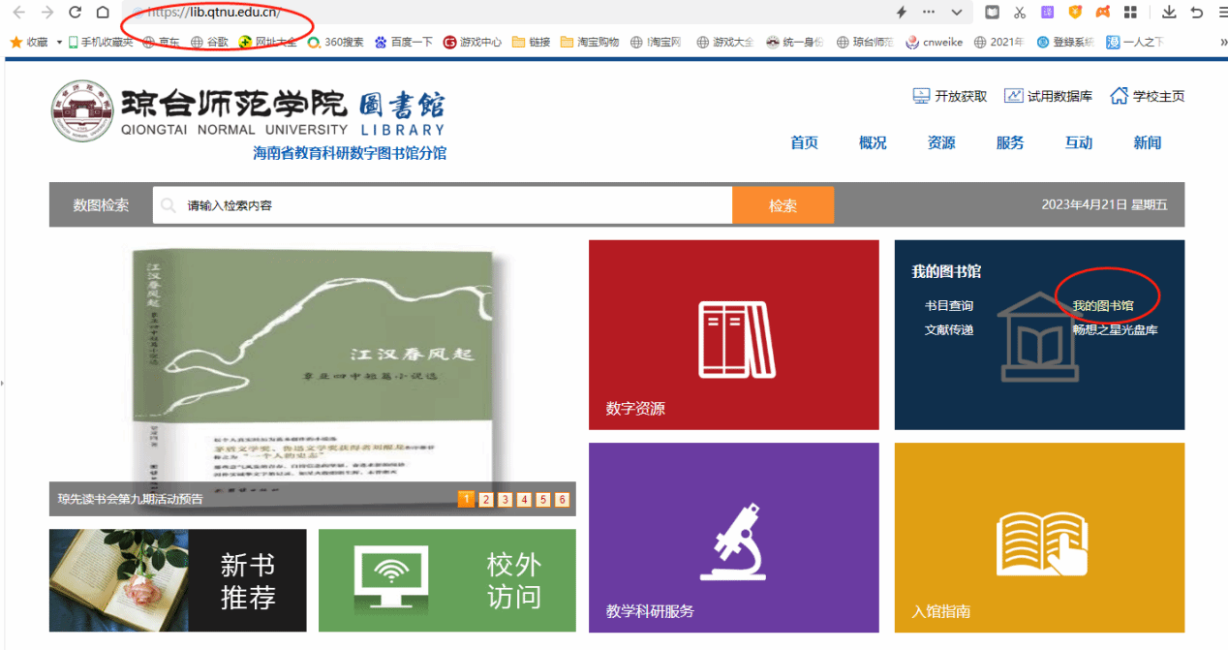Open the 我的图书馆 link
Viewport: 1228px width, 650px height.
point(1102,306)
